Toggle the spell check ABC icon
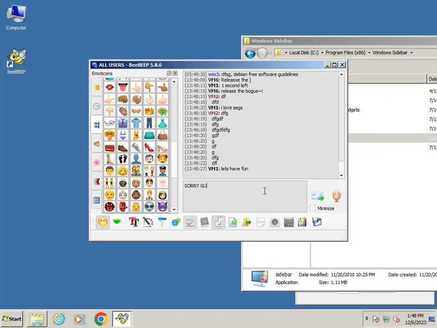The width and height of the screenshot is (437, 328). [x=190, y=222]
